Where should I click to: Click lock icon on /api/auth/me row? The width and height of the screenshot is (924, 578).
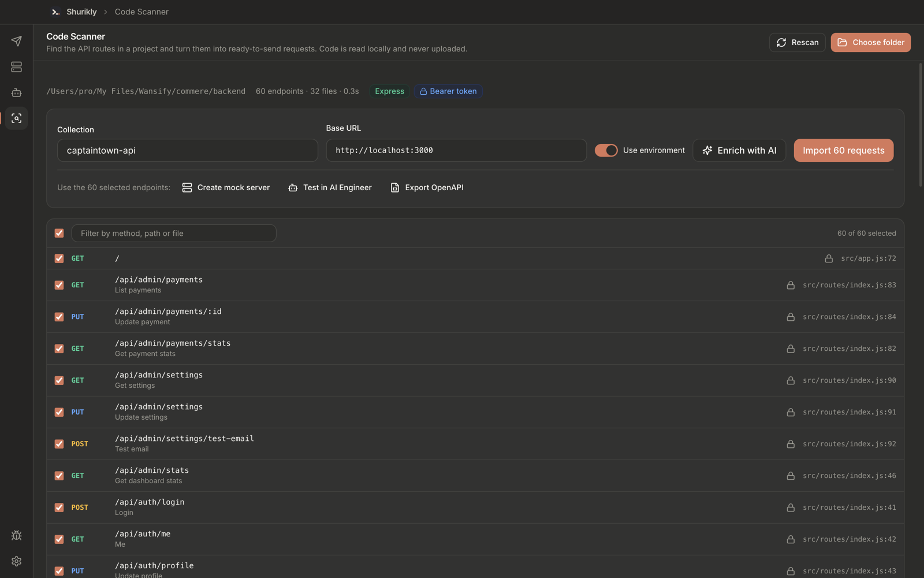coord(791,539)
